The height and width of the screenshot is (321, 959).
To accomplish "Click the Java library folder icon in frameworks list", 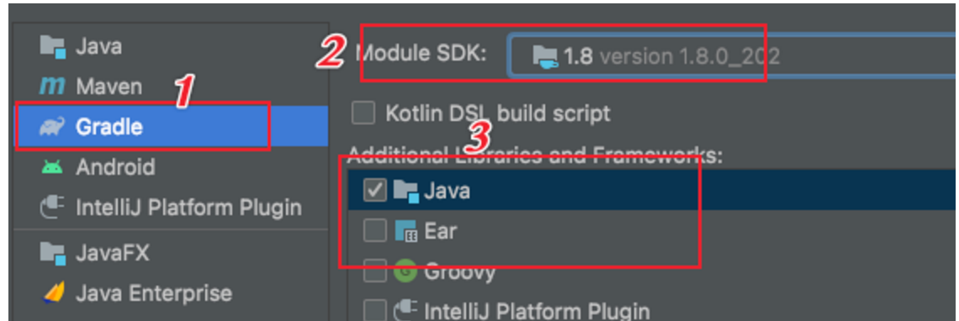I will (x=405, y=192).
